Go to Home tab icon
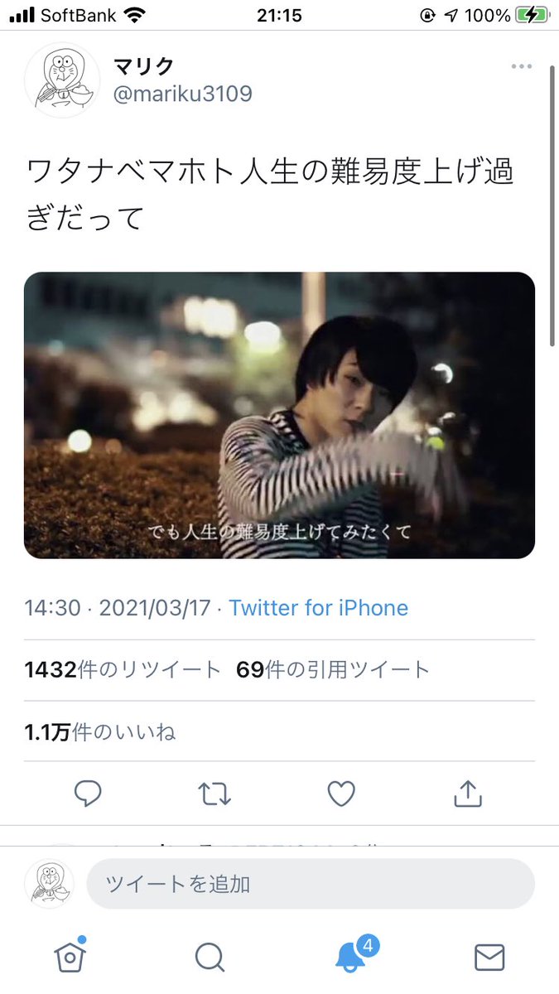The width and height of the screenshot is (559, 994). (x=70, y=958)
